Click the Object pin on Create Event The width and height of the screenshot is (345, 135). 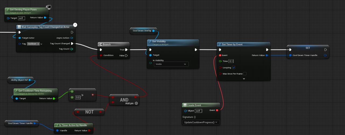185,111
